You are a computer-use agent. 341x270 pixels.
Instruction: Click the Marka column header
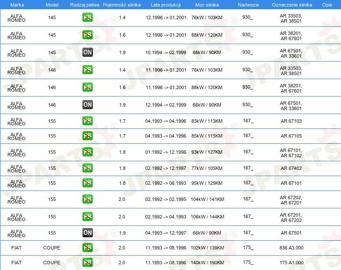pyautogui.click(x=17, y=5)
